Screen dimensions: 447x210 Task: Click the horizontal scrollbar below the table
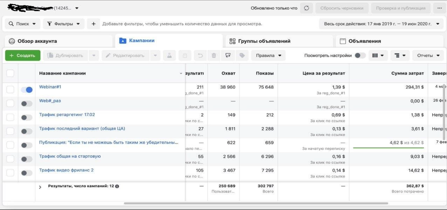click(x=256, y=203)
